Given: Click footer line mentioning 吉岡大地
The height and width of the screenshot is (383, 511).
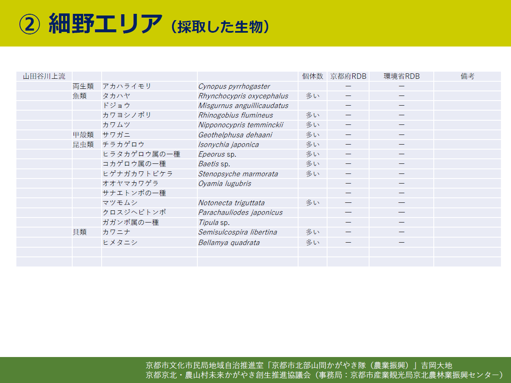Looking at the screenshot, I should click(x=299, y=365).
